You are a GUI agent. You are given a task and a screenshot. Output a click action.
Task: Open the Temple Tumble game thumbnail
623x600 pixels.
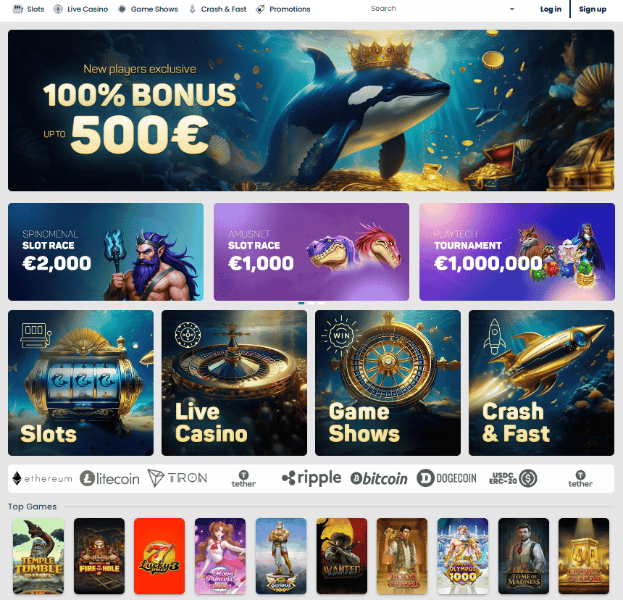(x=38, y=556)
